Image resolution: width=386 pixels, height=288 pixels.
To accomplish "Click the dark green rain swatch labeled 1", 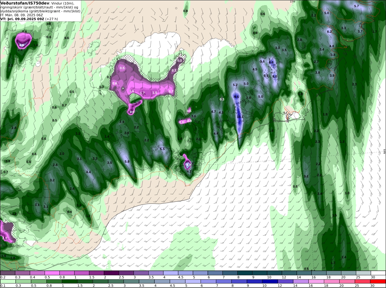I will tap(69, 281).
